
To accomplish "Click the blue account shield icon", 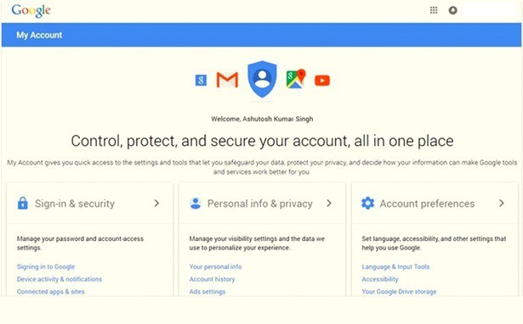I will (x=262, y=79).
